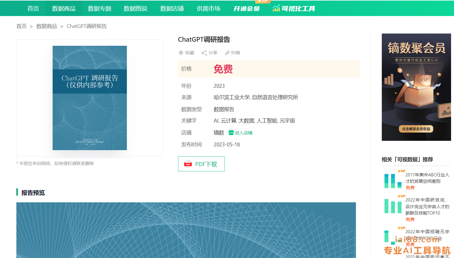
Task: Click the bar chart icon for 2022年中国研发岗
Action: tap(393, 206)
